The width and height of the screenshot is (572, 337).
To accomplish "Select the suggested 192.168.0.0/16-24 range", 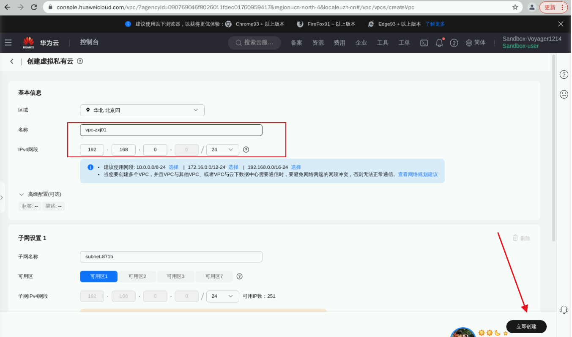I will click(296, 167).
